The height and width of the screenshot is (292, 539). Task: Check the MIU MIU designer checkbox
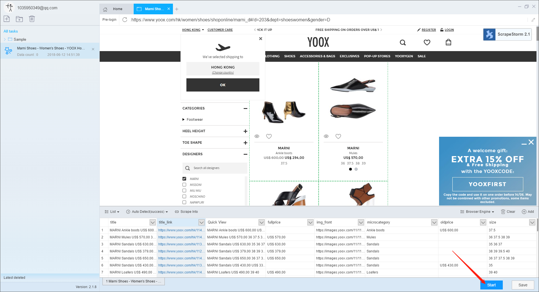[184, 190]
